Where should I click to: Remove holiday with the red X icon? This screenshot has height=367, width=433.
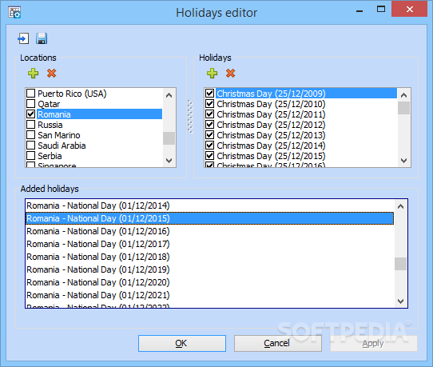(231, 74)
